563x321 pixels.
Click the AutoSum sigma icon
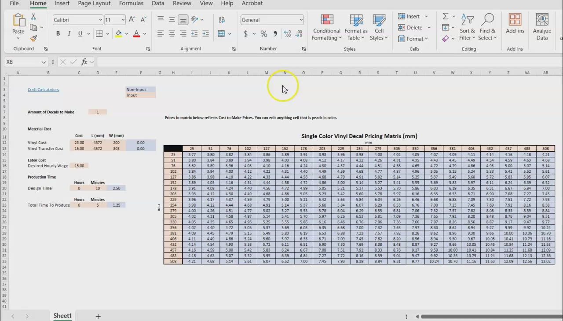click(446, 16)
